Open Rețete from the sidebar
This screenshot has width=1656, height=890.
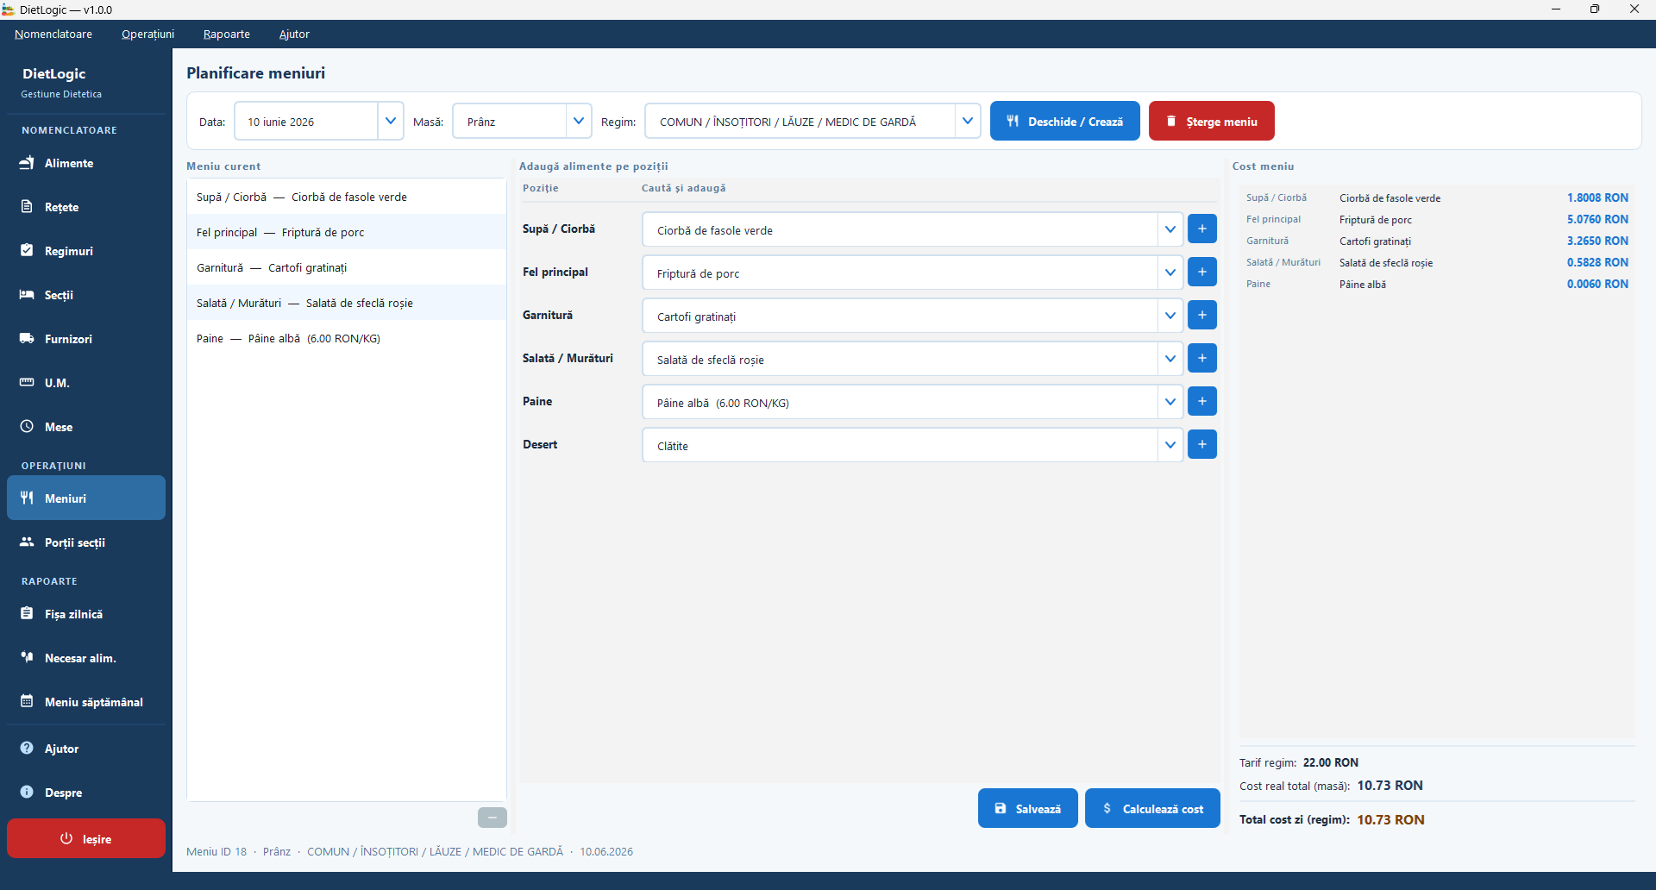tap(86, 207)
